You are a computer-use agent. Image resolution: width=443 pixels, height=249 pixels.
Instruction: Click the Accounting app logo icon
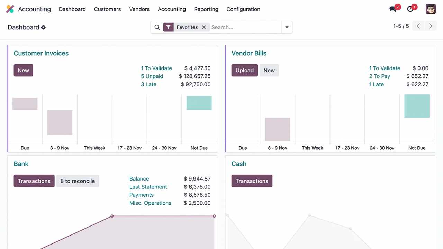(10, 9)
